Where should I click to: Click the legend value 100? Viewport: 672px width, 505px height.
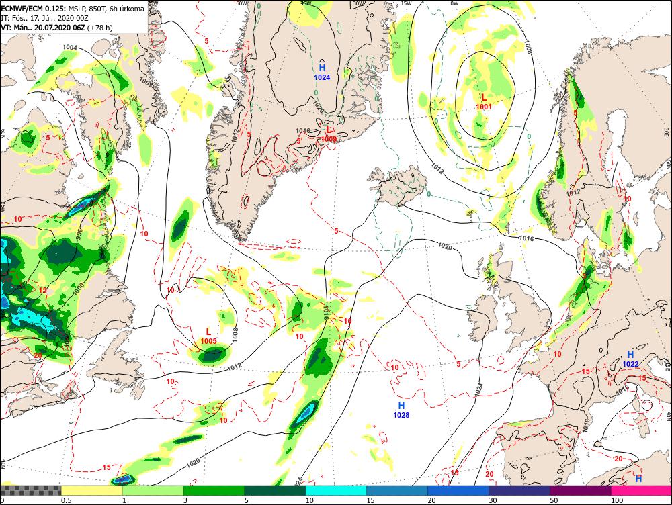pyautogui.click(x=617, y=500)
